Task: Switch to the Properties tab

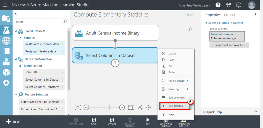Action: click(x=212, y=15)
